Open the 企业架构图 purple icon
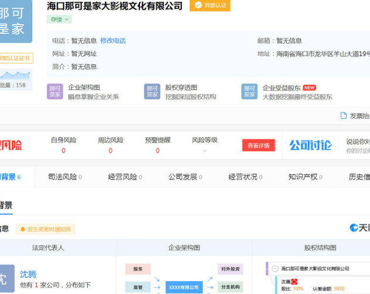The image size is (370, 294). coord(55,91)
